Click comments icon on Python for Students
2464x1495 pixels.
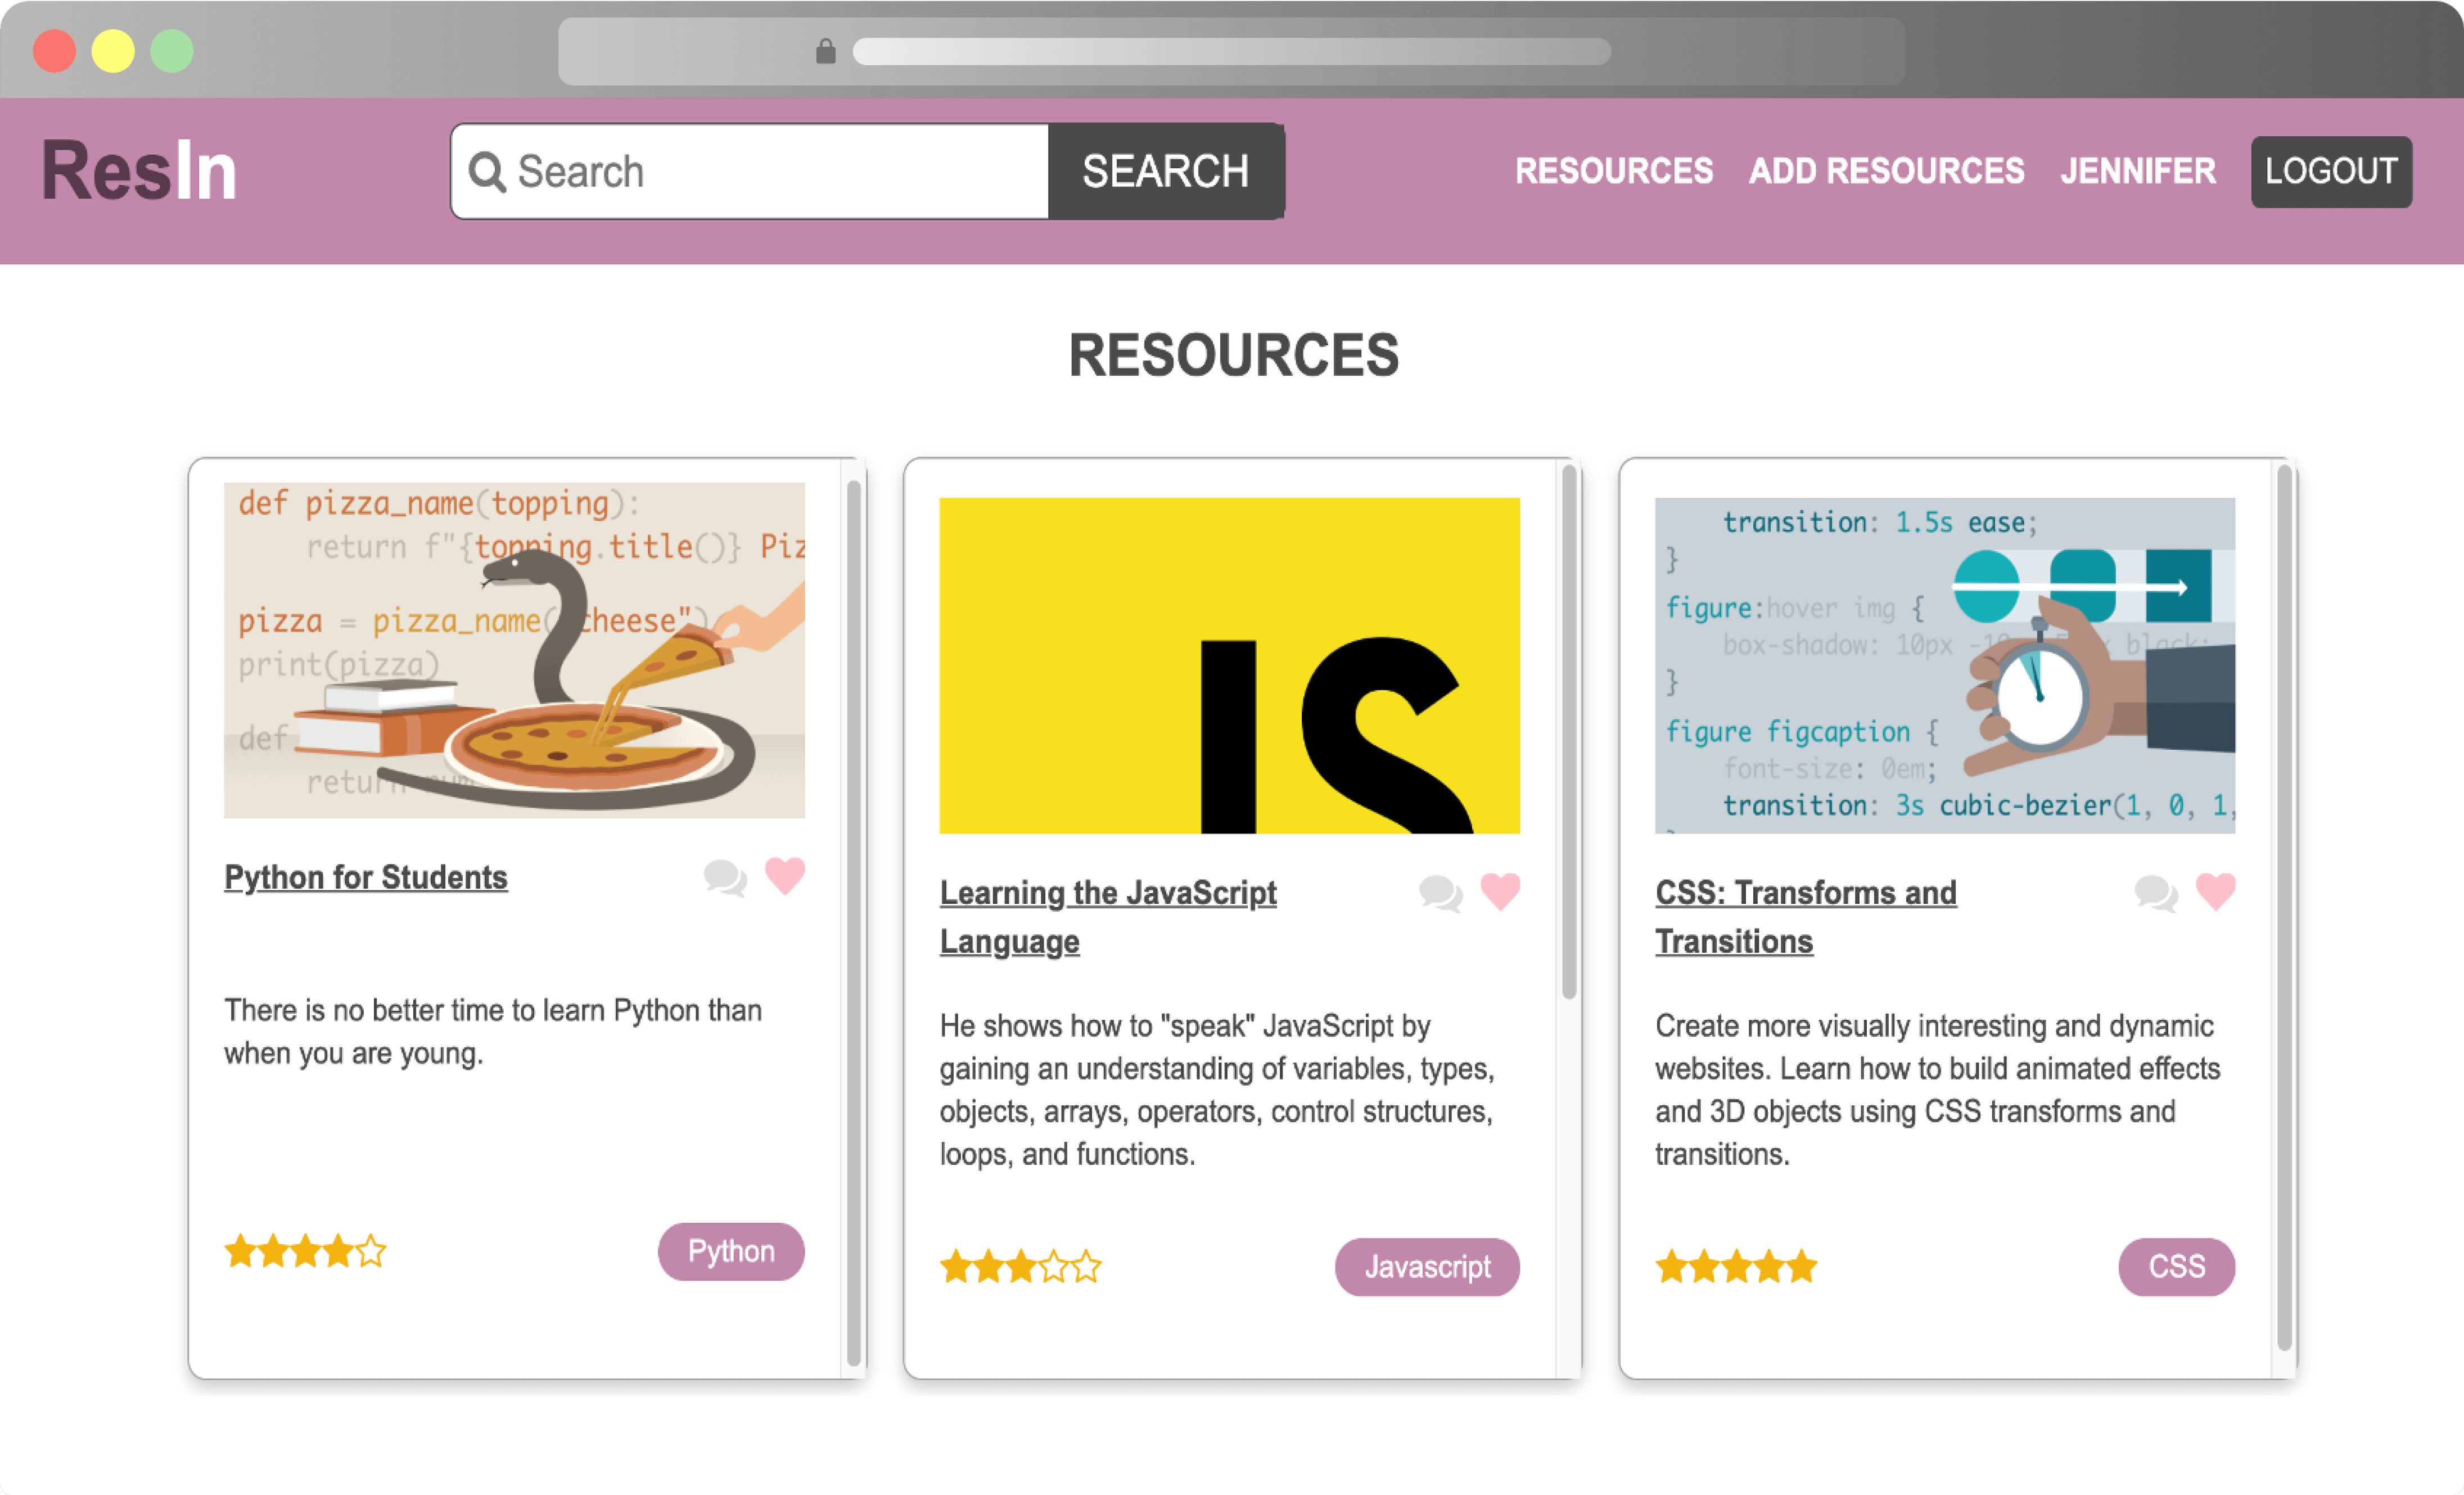coord(725,878)
